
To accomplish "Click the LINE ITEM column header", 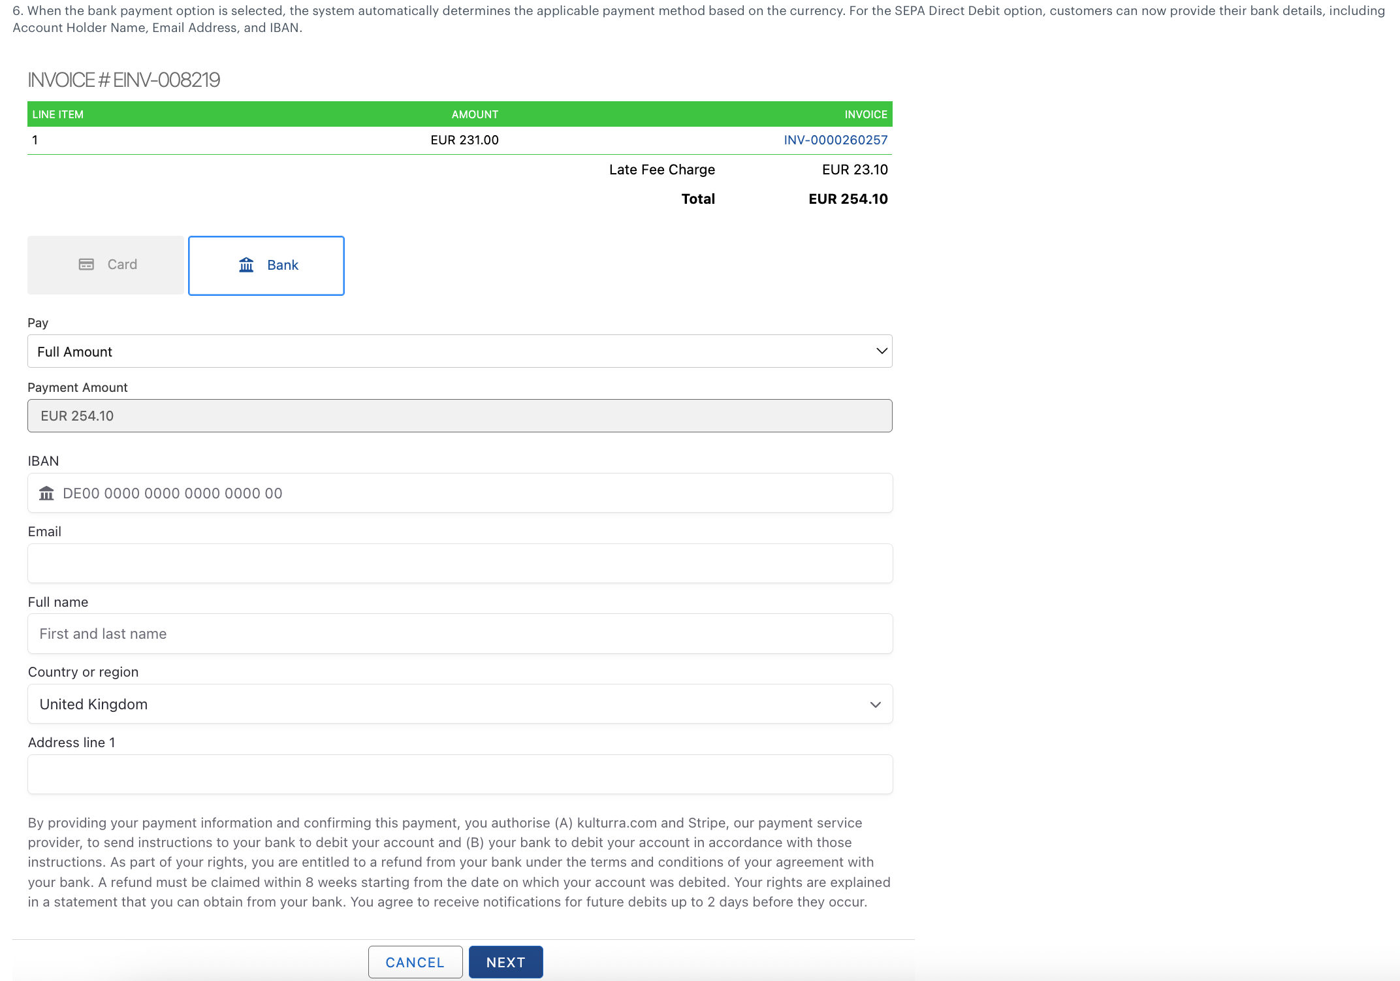I will click(58, 114).
